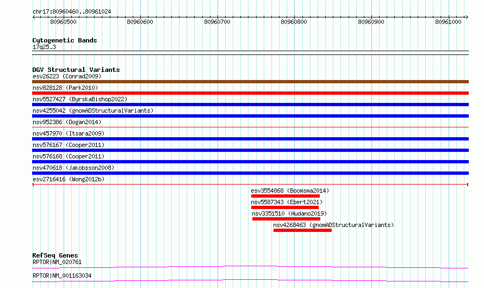Click the esv26223 (Conrad2009) label
The height and width of the screenshot is (288, 484).
[67, 76]
